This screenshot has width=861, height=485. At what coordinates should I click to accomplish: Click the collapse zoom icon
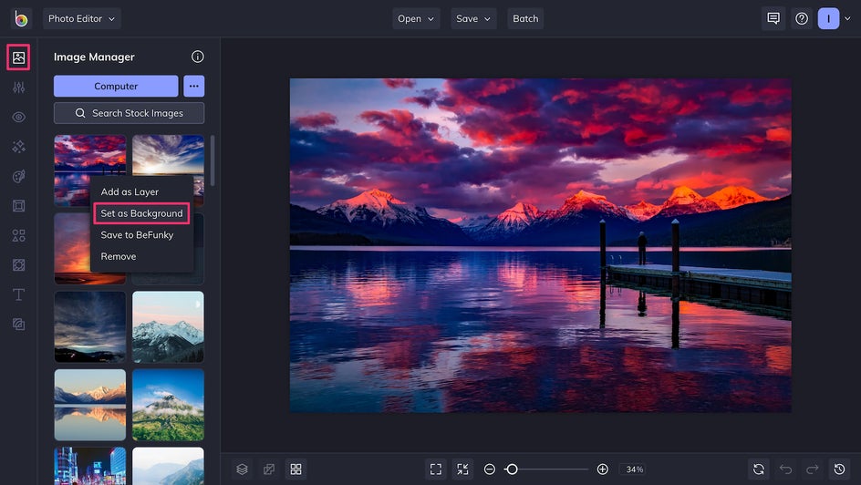[x=463, y=470]
